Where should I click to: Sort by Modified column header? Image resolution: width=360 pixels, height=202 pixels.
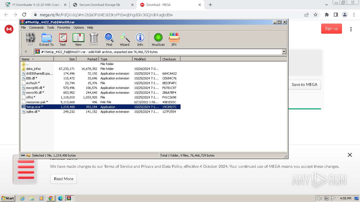tap(147, 59)
